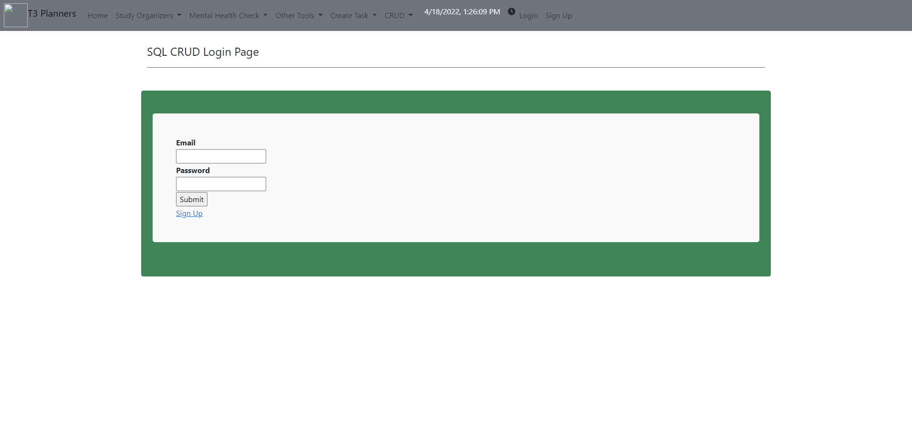Viewport: 912px width, 429px height.
Task: Click the SQL CRUD Login Page heading
Action: pos(203,51)
